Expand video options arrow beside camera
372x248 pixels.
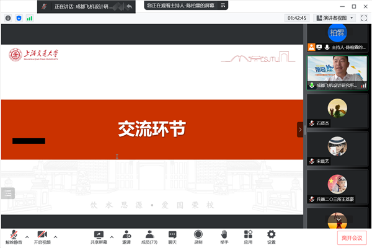coord(55,236)
